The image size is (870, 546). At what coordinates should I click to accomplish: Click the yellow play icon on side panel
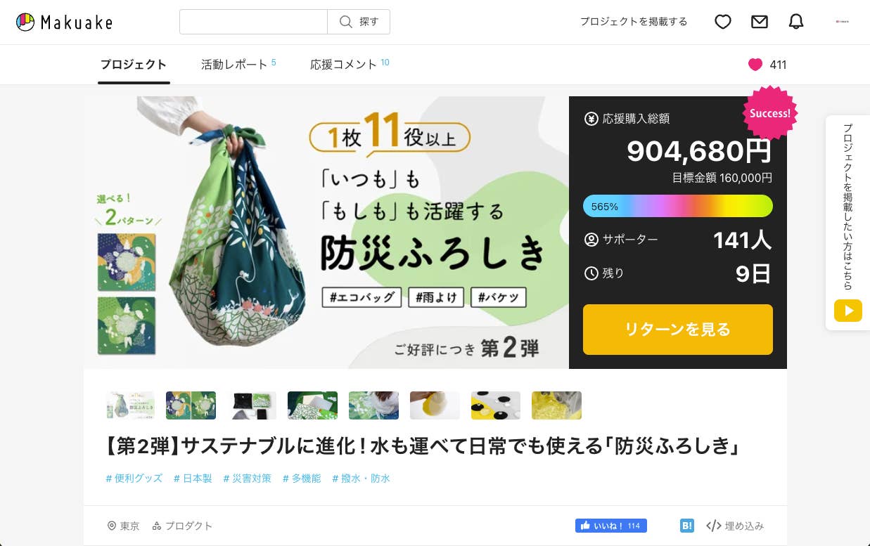click(848, 311)
